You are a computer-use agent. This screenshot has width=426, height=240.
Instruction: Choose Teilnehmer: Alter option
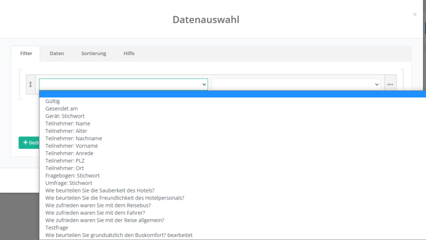pyautogui.click(x=66, y=131)
